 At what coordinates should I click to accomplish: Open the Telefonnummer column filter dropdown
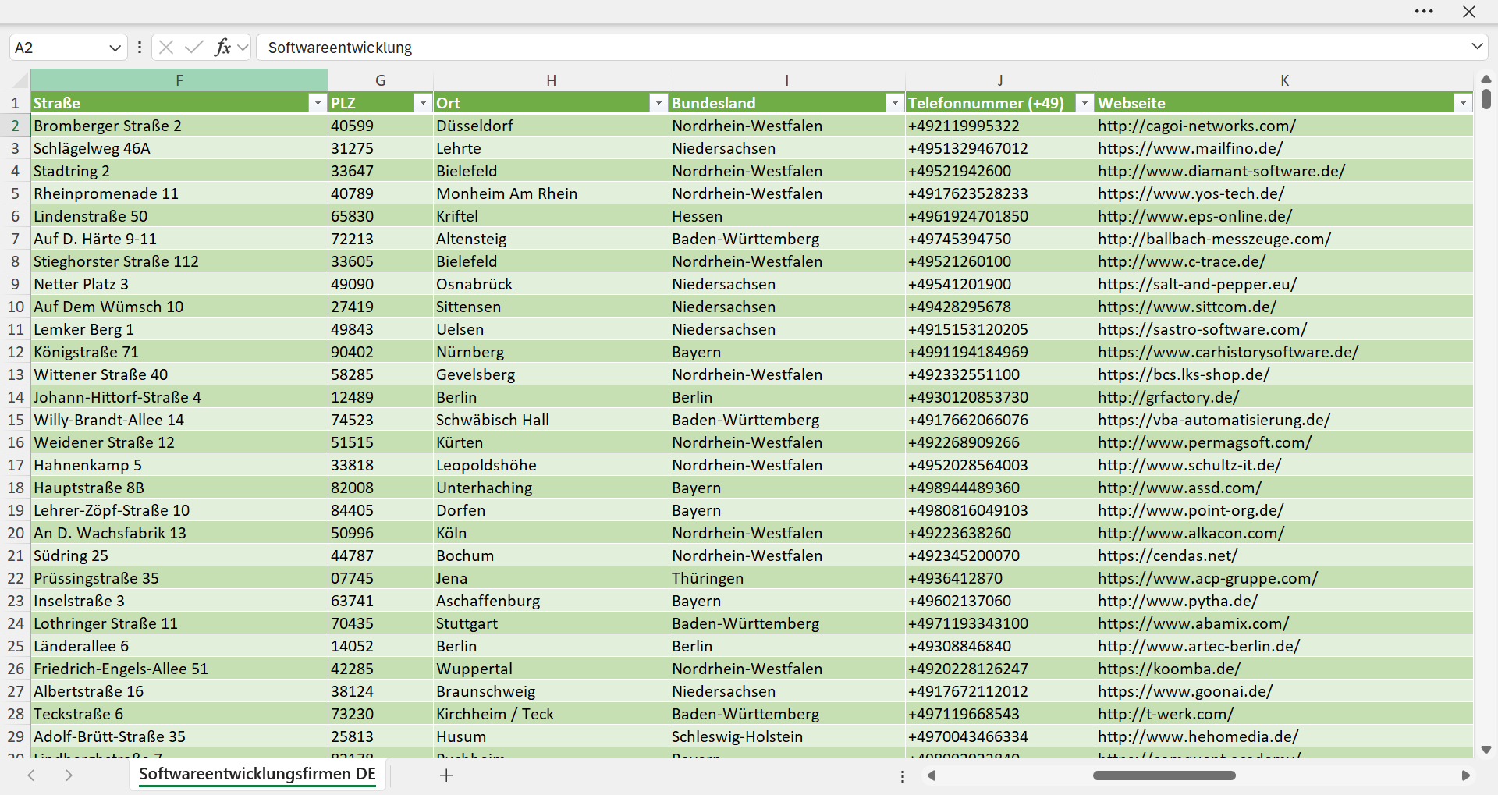[x=1084, y=103]
